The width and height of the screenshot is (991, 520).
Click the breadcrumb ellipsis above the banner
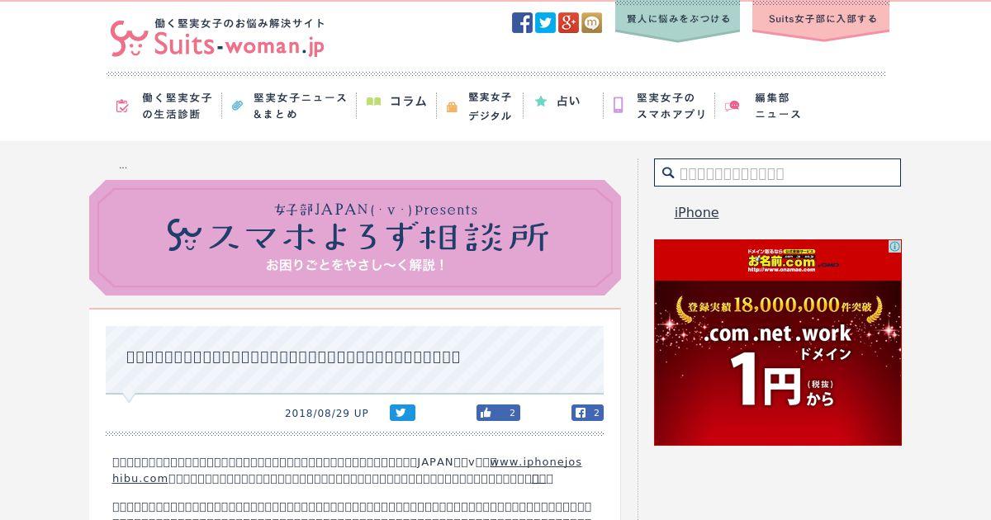click(123, 166)
